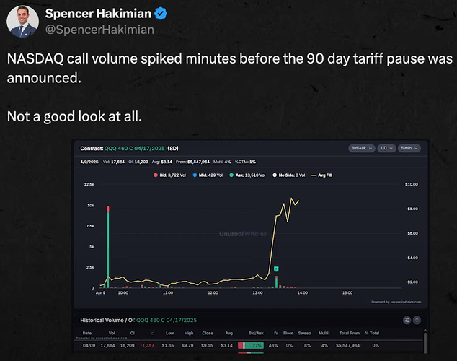Click the green marker flag on the chart
The height and width of the screenshot is (361, 457).
point(275,269)
